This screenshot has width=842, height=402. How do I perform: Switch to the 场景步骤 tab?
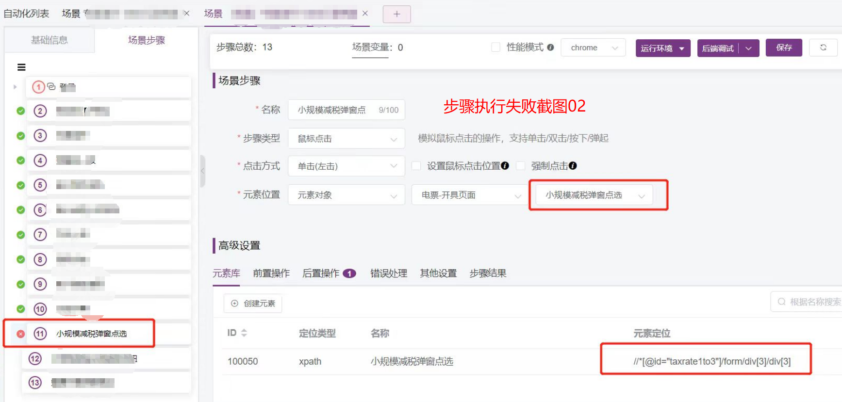pyautogui.click(x=147, y=40)
